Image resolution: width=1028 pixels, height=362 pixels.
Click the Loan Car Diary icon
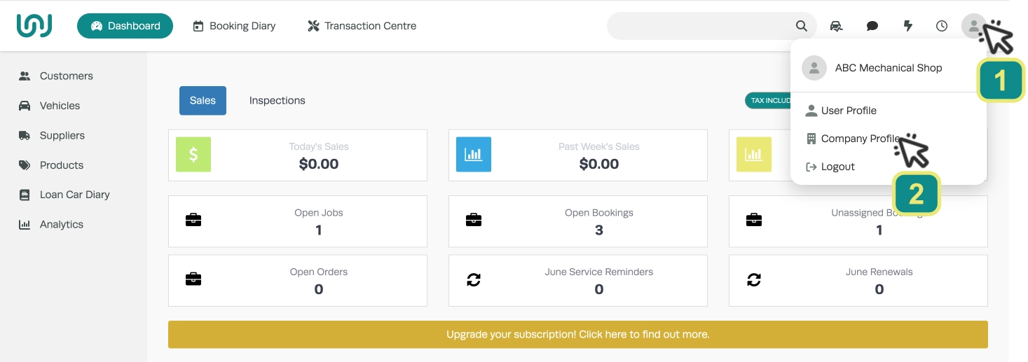pyautogui.click(x=25, y=195)
